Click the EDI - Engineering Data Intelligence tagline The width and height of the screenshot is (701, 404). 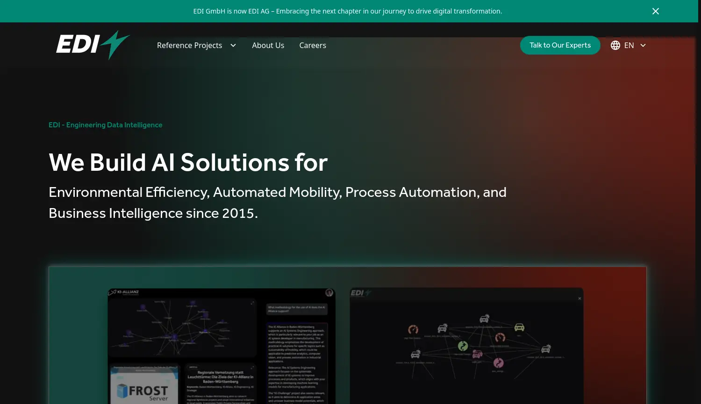(106, 125)
